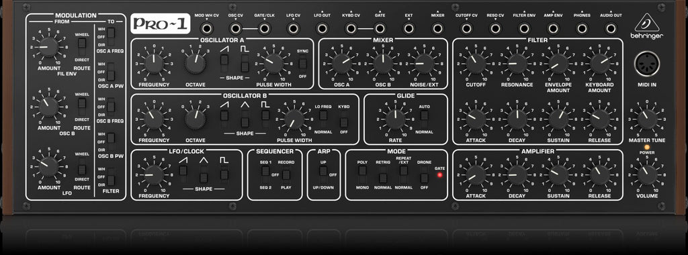Toggle Oscillator B KYBD switch

tap(345, 118)
